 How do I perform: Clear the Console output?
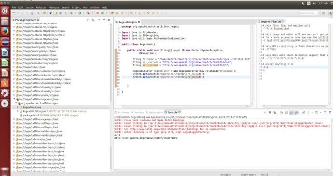tap(282, 112)
